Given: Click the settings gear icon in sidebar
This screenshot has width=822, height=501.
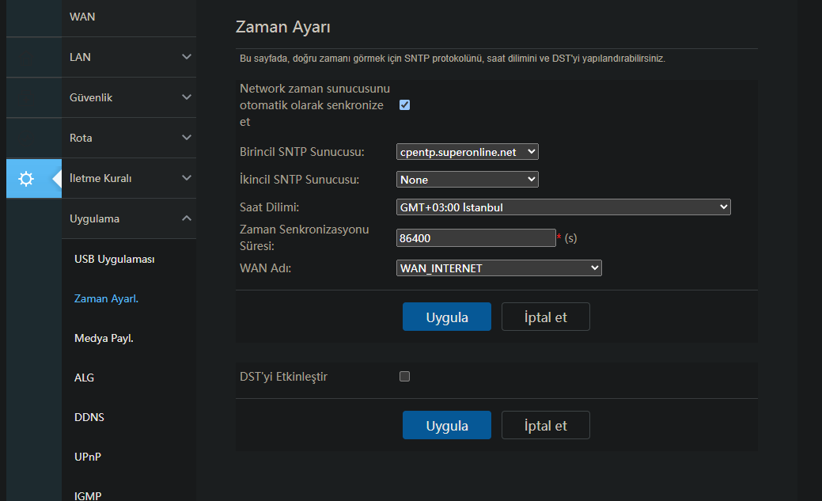Looking at the screenshot, I should [x=25, y=179].
